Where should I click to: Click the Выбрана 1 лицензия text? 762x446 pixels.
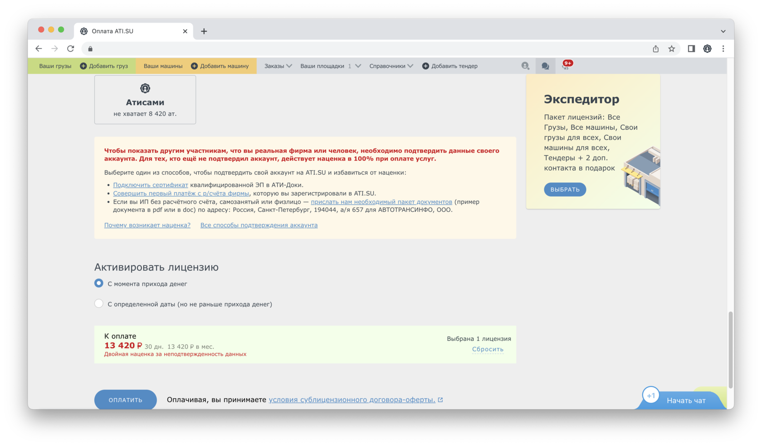(x=479, y=338)
